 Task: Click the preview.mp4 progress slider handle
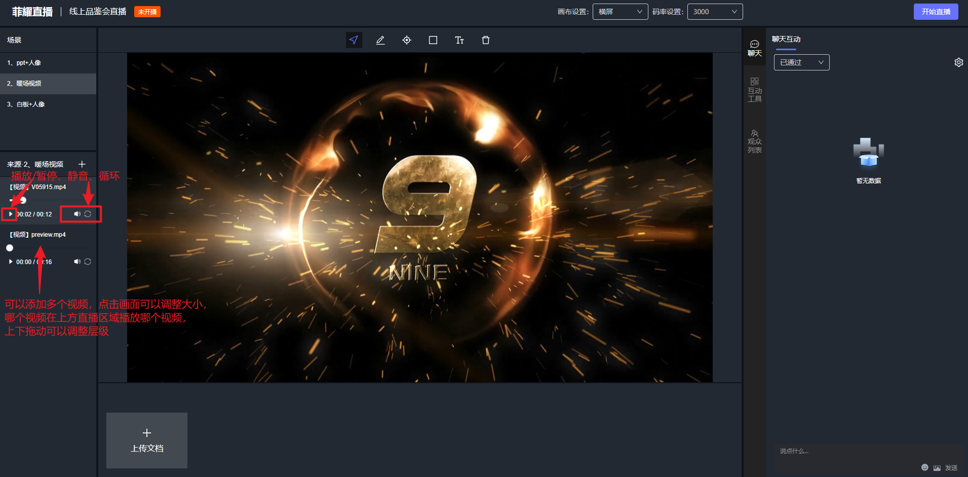click(10, 248)
